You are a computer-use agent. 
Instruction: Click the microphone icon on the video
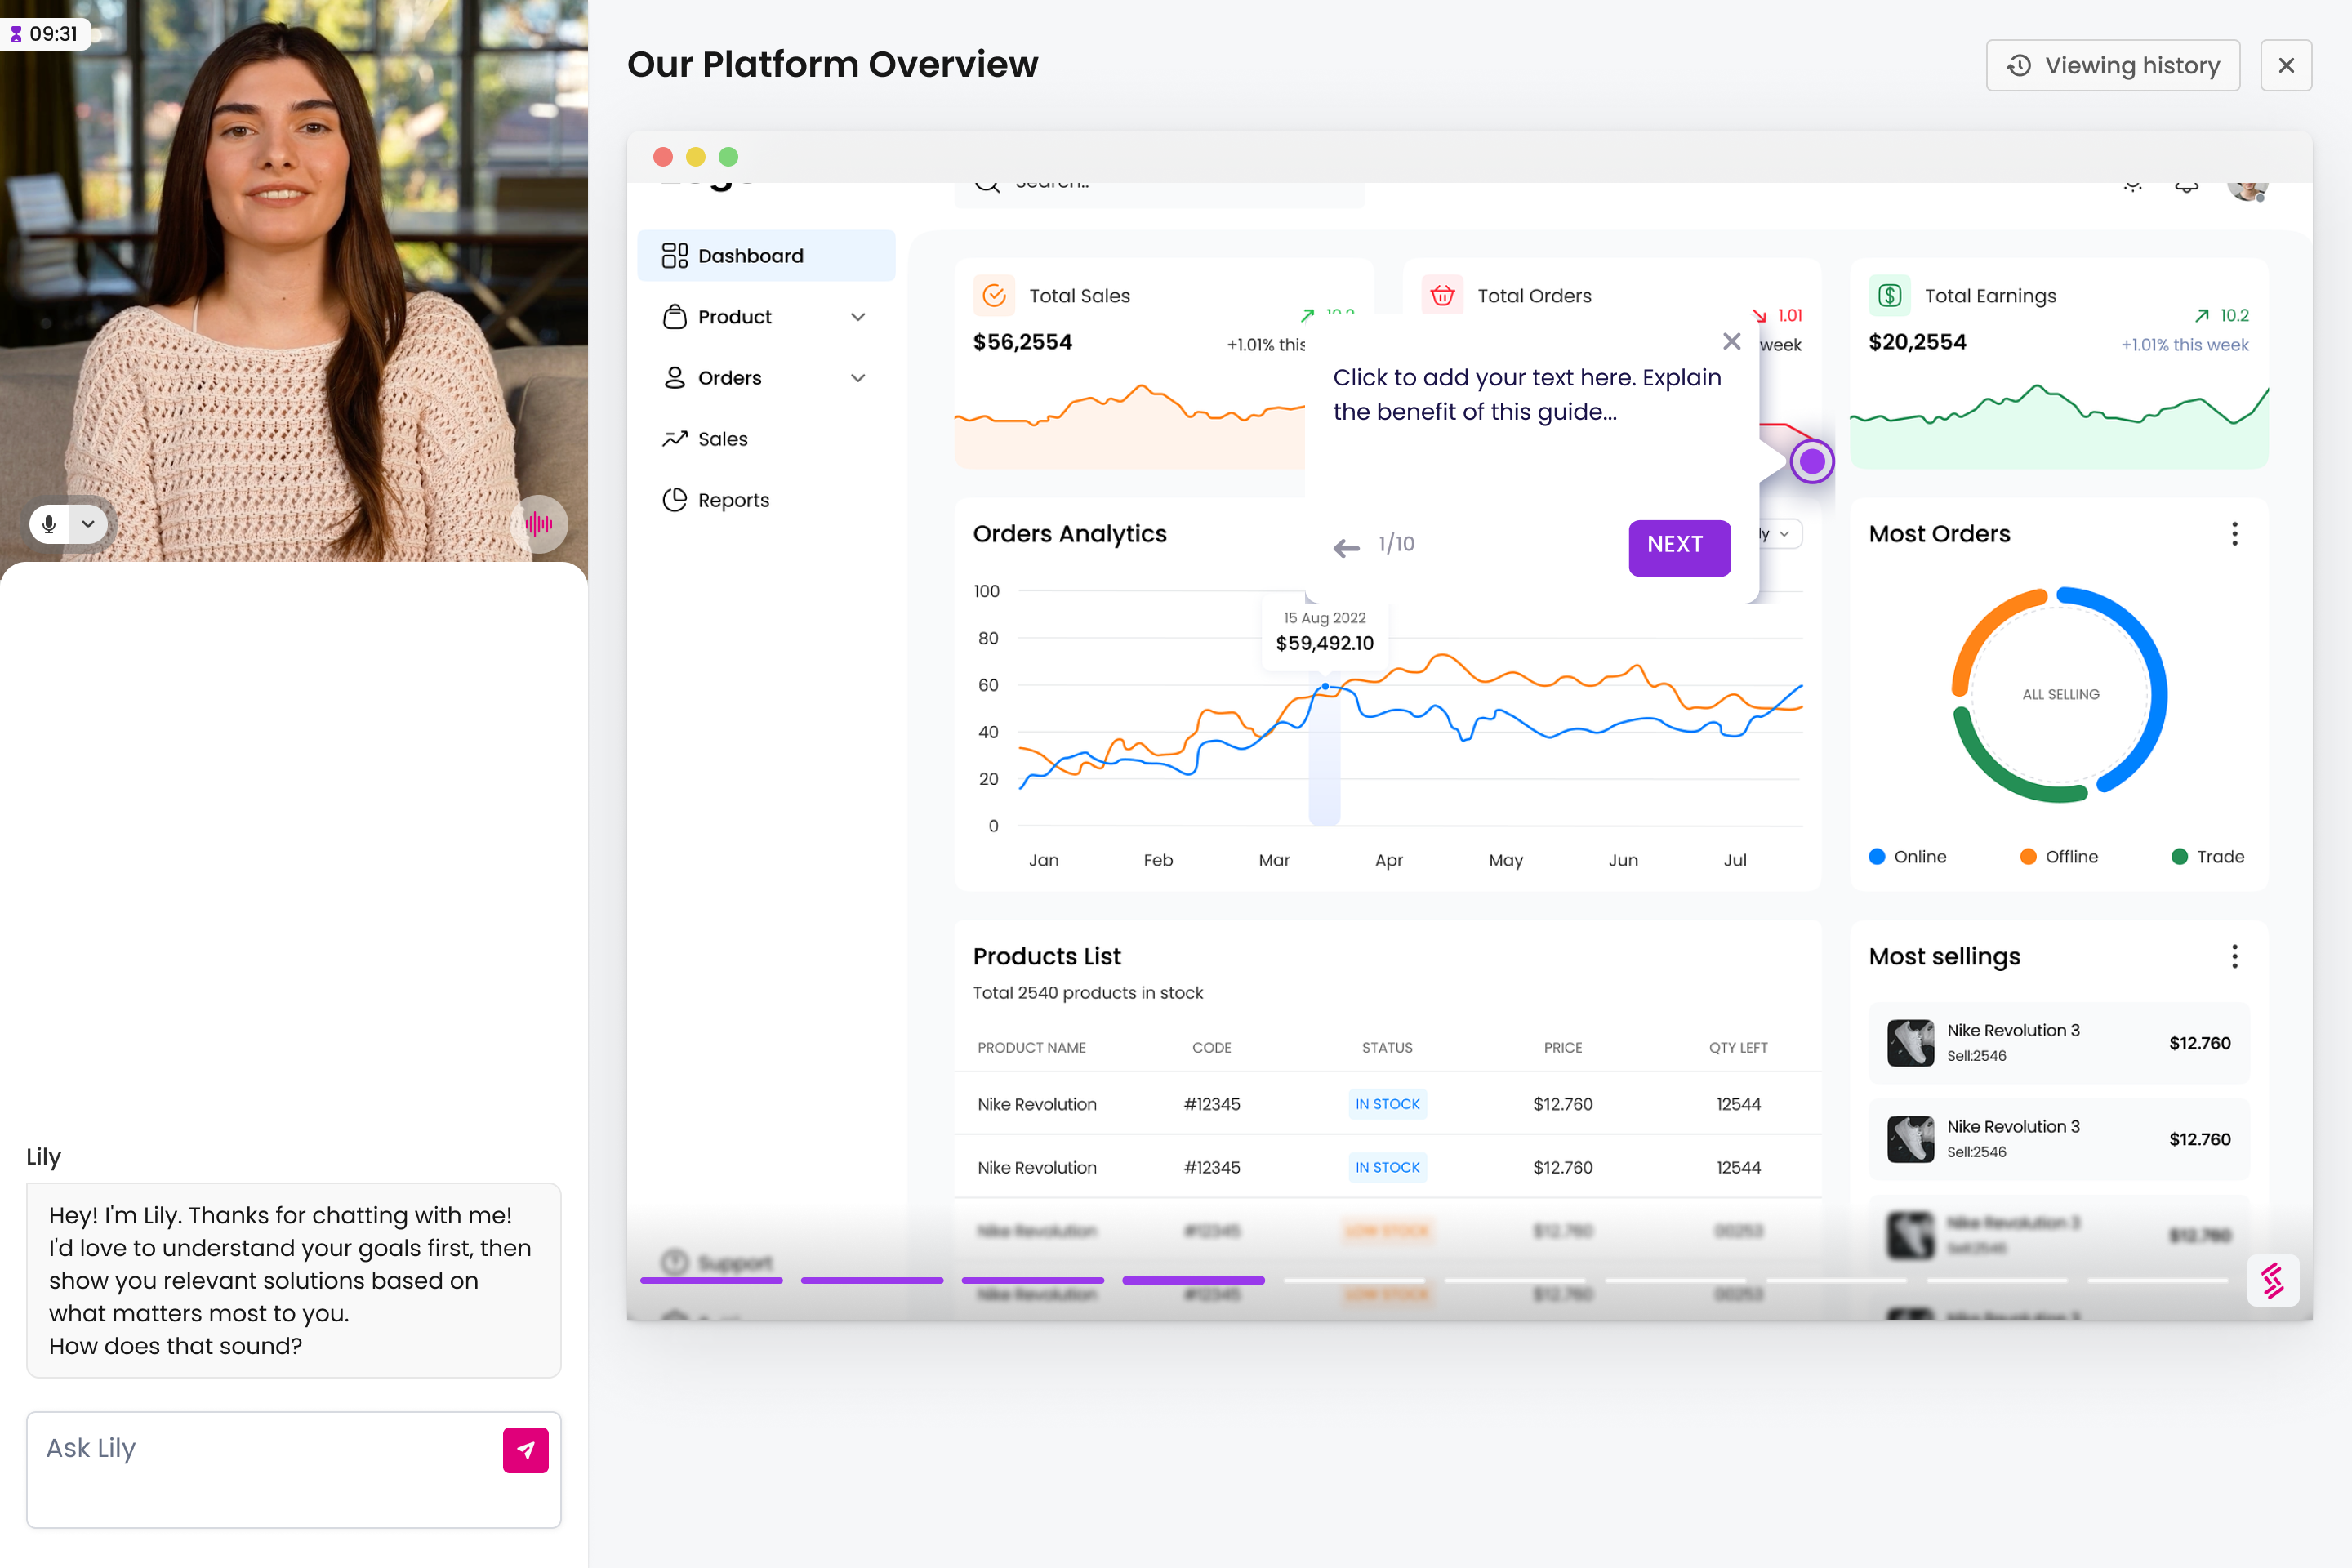click(49, 524)
